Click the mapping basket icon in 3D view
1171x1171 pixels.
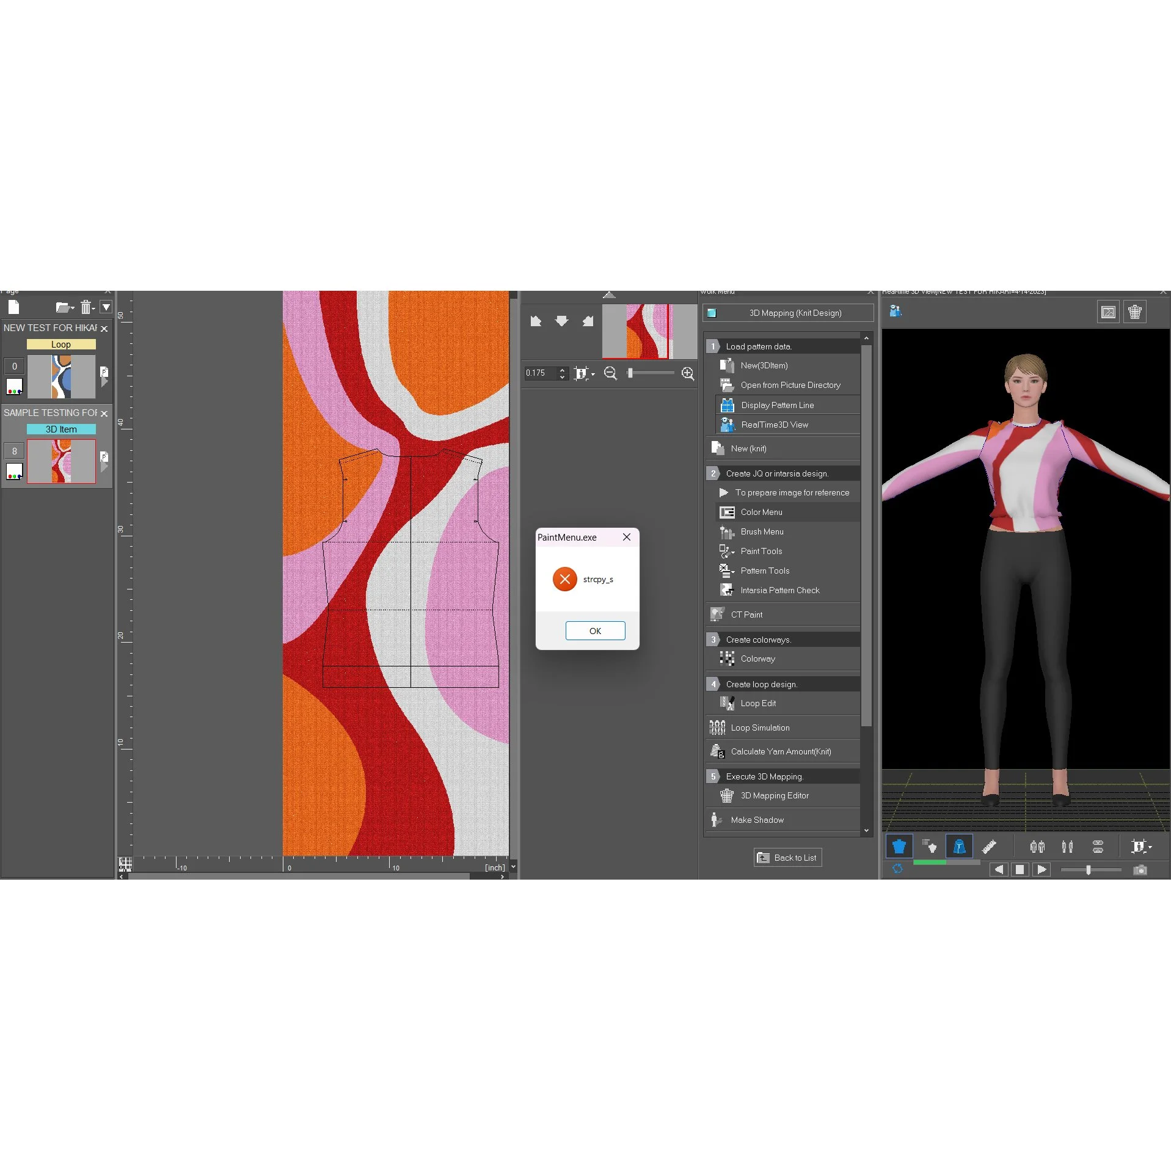pyautogui.click(x=1135, y=312)
